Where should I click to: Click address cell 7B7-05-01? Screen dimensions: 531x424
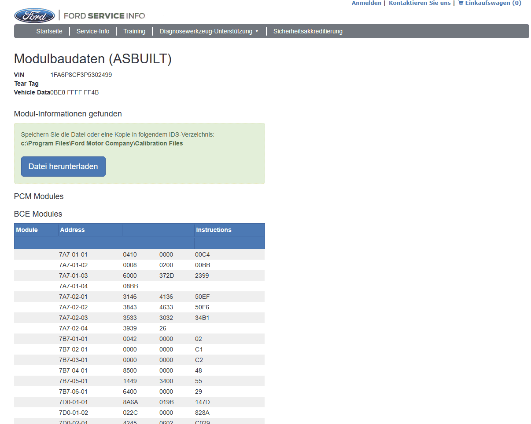[73, 381]
